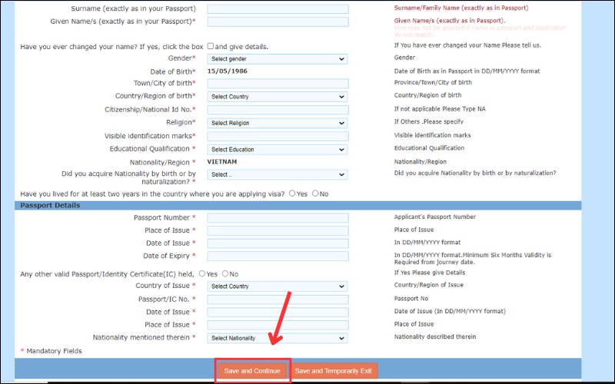Tick the name changed checkbox

click(x=211, y=46)
